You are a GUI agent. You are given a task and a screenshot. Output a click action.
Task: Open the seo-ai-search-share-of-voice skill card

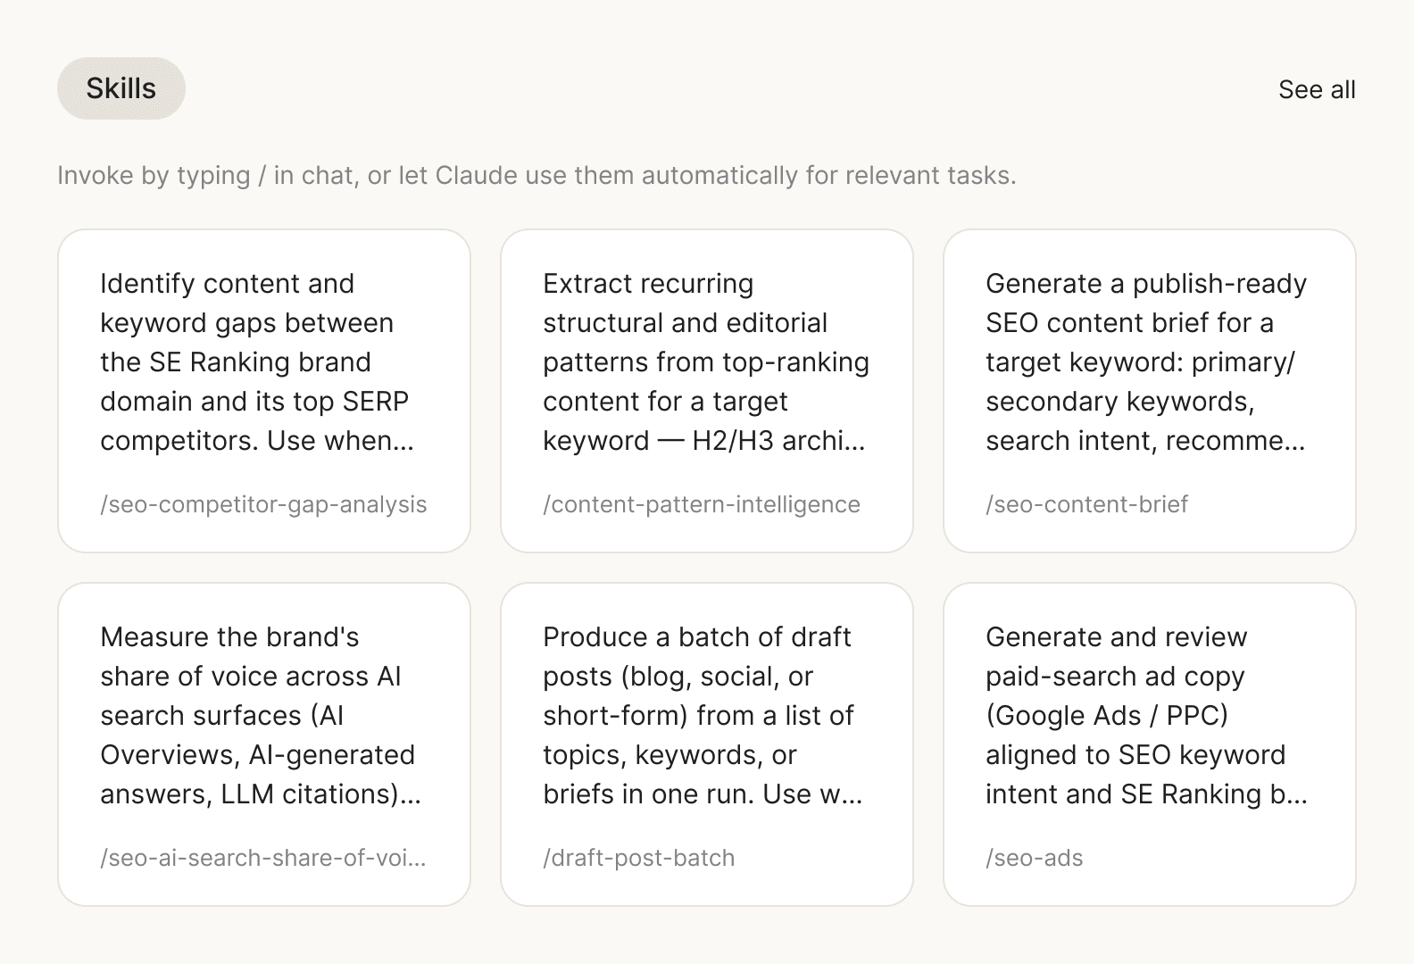click(x=264, y=744)
